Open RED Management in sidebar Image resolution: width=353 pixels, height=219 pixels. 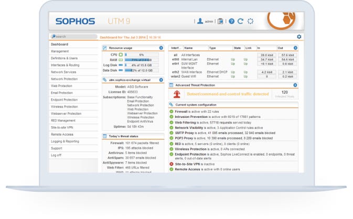point(73,121)
